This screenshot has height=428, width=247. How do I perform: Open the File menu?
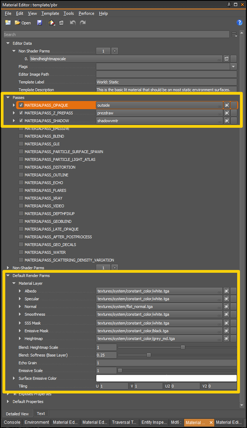(8, 13)
